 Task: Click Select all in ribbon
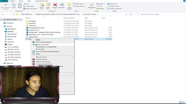[112, 4]
